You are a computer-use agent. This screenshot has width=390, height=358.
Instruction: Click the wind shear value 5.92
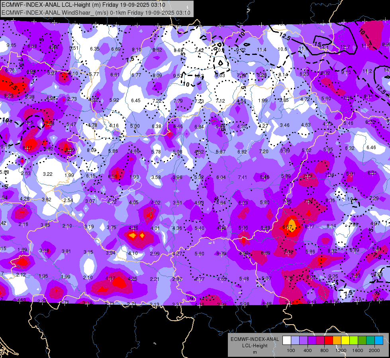click(114, 100)
